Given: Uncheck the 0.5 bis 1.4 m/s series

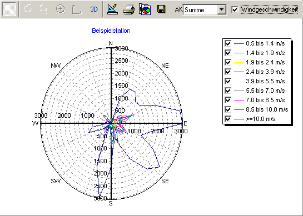Looking at the screenshot, I should point(228,43).
